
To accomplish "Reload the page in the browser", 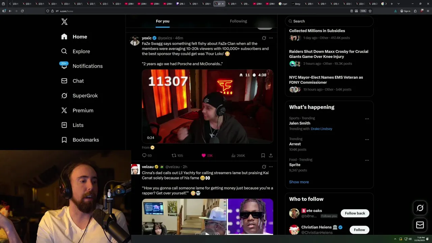I will point(22,11).
